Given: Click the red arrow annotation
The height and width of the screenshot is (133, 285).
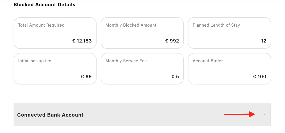Looking at the screenshot, I should pos(239,114).
